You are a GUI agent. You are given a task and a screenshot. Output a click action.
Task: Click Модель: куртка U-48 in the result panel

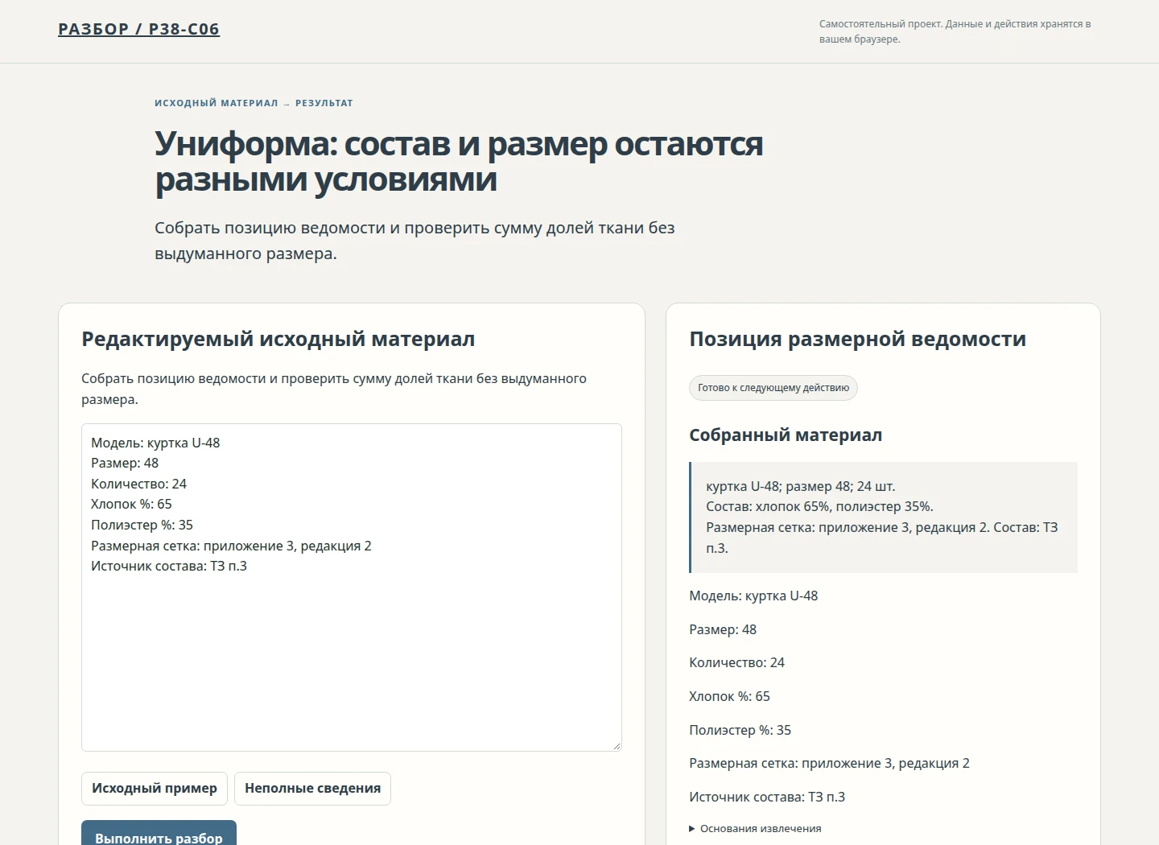pyautogui.click(x=753, y=596)
